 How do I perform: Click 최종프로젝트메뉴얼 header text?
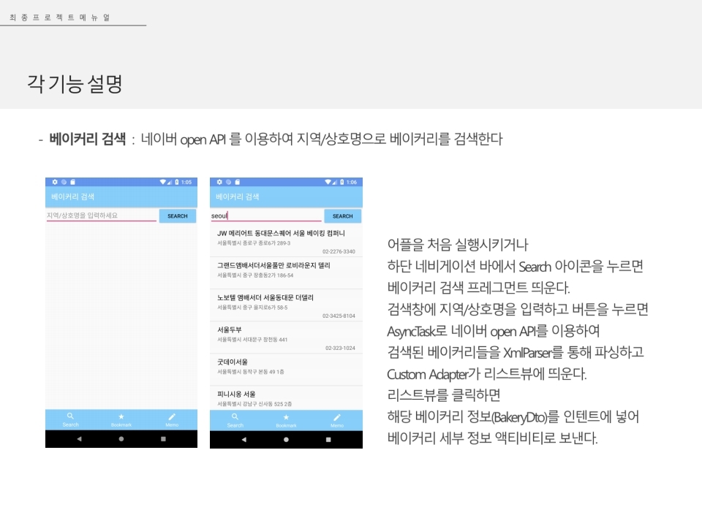coord(59,18)
